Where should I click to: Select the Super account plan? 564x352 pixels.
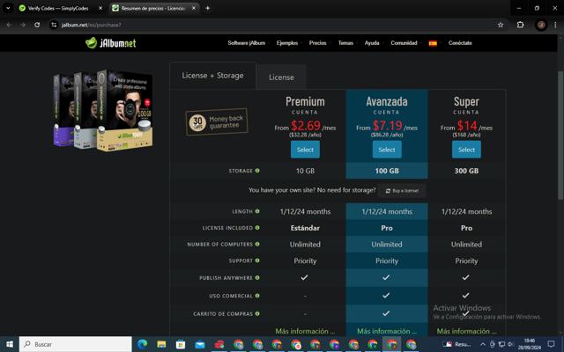(x=466, y=150)
